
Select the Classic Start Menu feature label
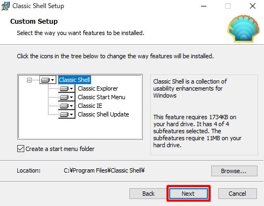click(101, 97)
